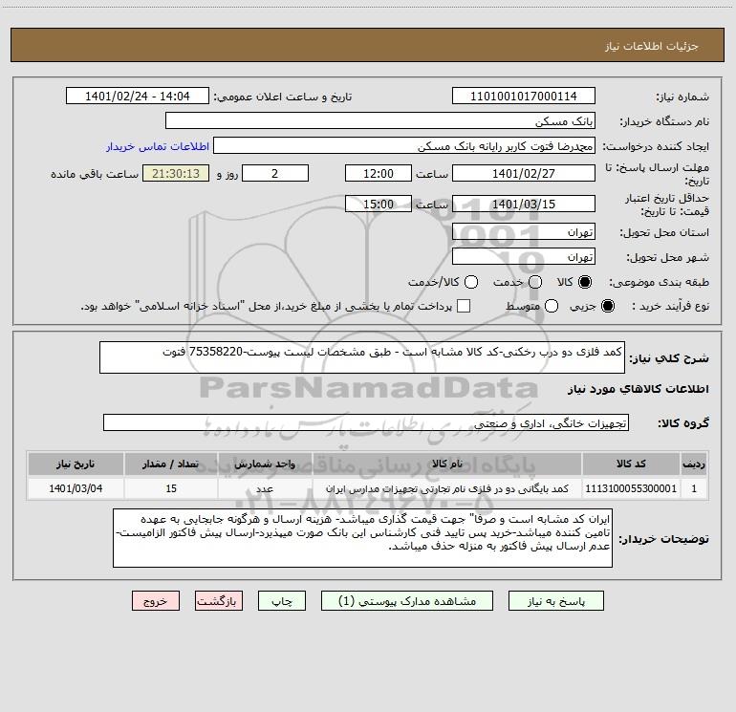This screenshot has width=736, height=712.
Task: Click the need date cell 1401/03/04
Action: (76, 488)
